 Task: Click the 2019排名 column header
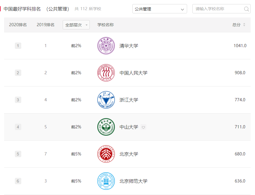(x=45, y=25)
